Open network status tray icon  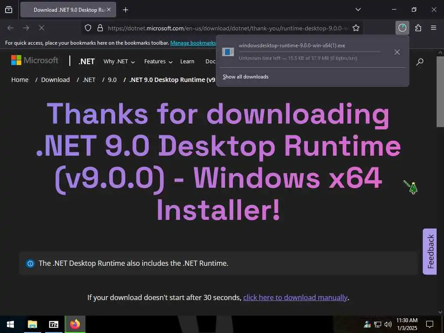pos(378,324)
